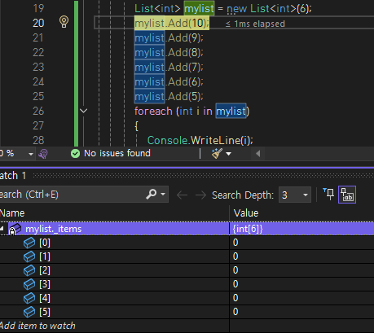
Task: Click the mylist._items private field icon
Action: 15,229
